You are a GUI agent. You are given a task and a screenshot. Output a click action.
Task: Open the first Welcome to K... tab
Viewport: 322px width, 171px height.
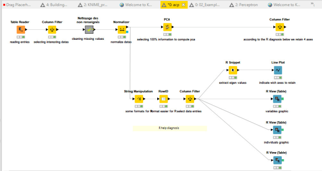[136, 5]
